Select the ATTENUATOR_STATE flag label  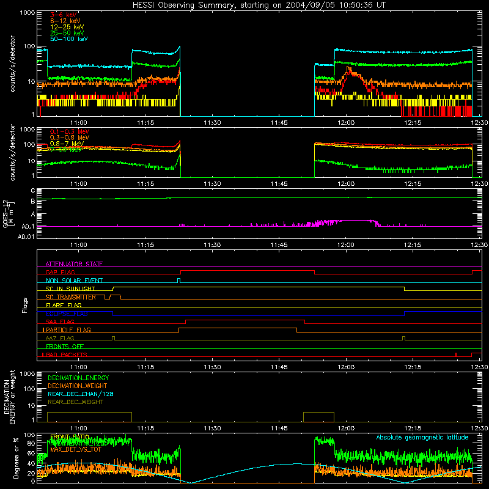74,264
